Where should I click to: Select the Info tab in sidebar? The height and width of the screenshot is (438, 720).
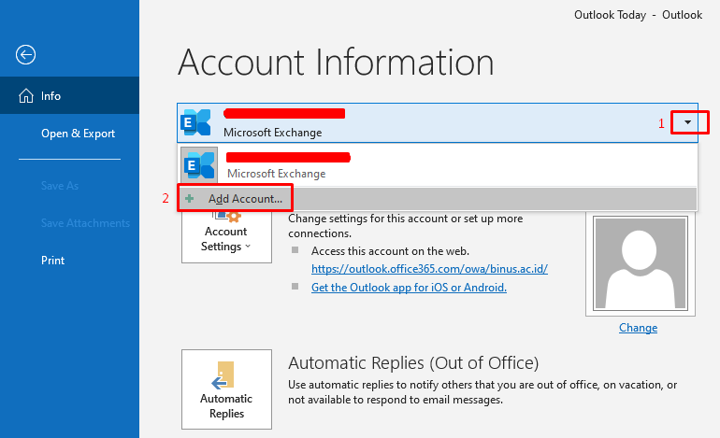tap(70, 95)
